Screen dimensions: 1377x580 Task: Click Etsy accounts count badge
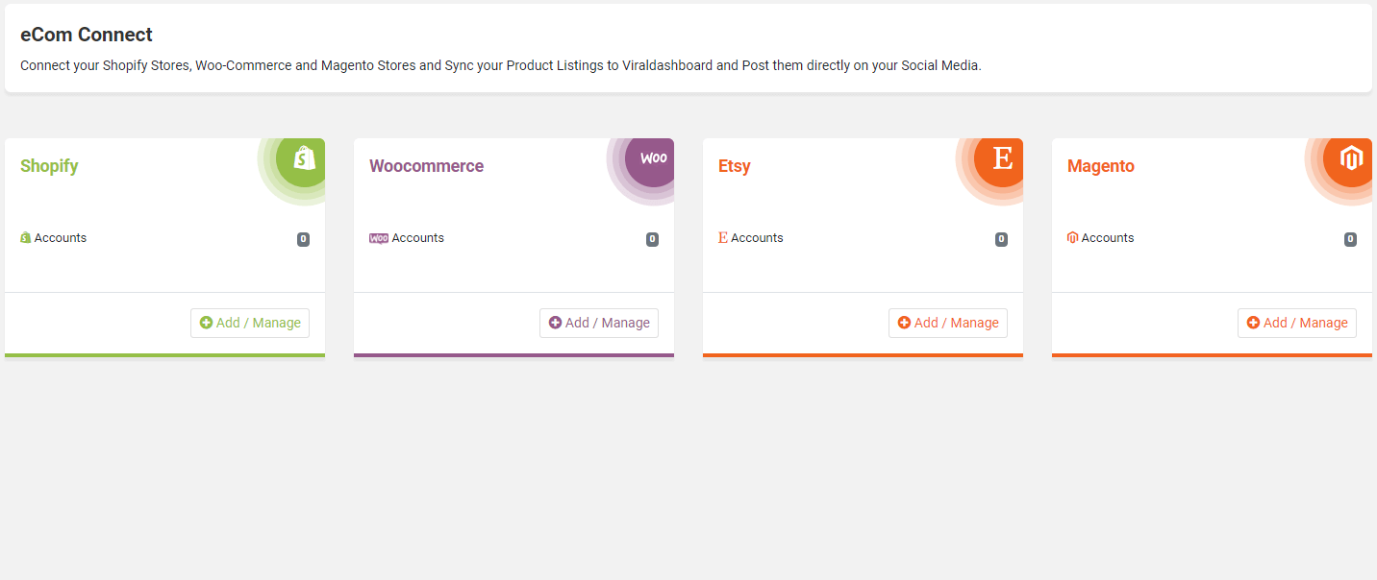pyautogui.click(x=1001, y=239)
